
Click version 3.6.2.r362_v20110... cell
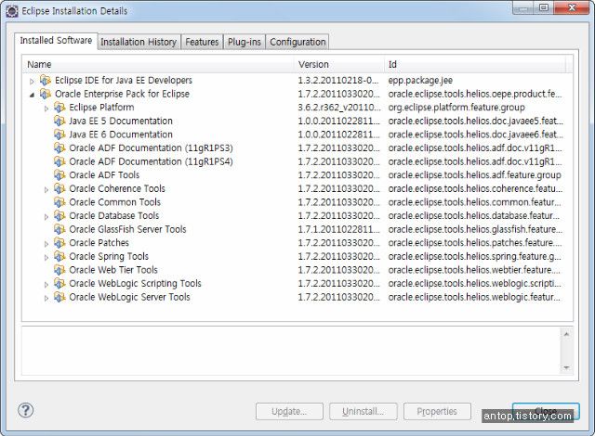click(x=338, y=108)
